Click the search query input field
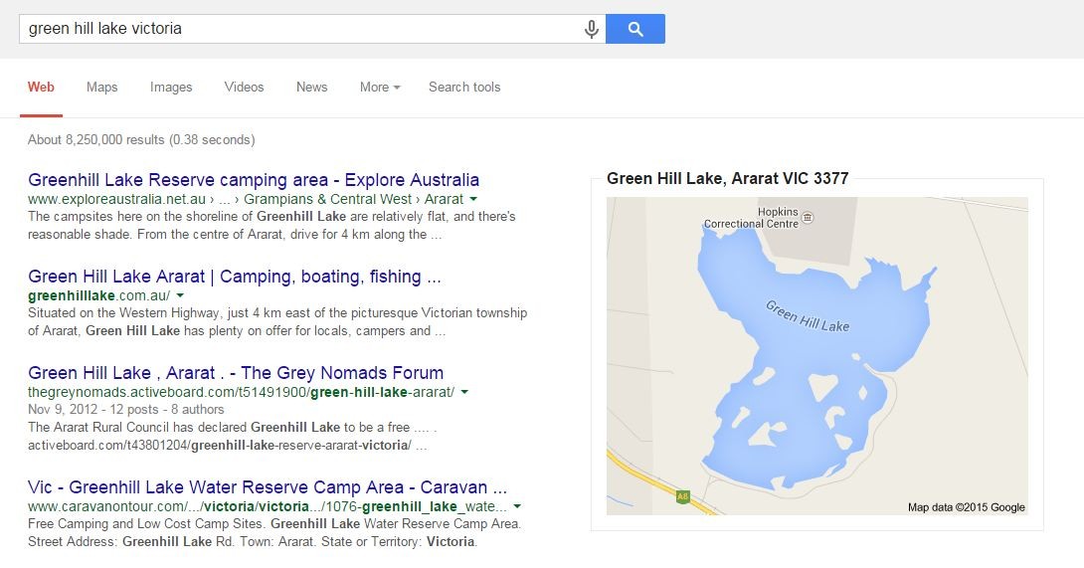Screen dimensions: 1084x568 [x=298, y=29]
